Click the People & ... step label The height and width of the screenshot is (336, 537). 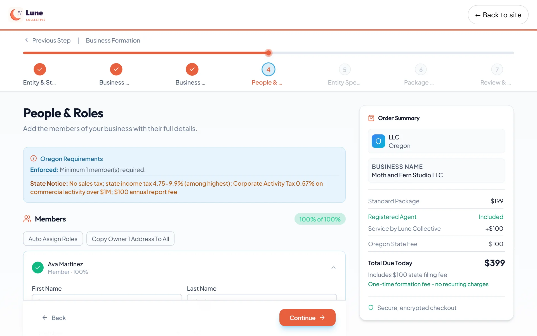[267, 83]
